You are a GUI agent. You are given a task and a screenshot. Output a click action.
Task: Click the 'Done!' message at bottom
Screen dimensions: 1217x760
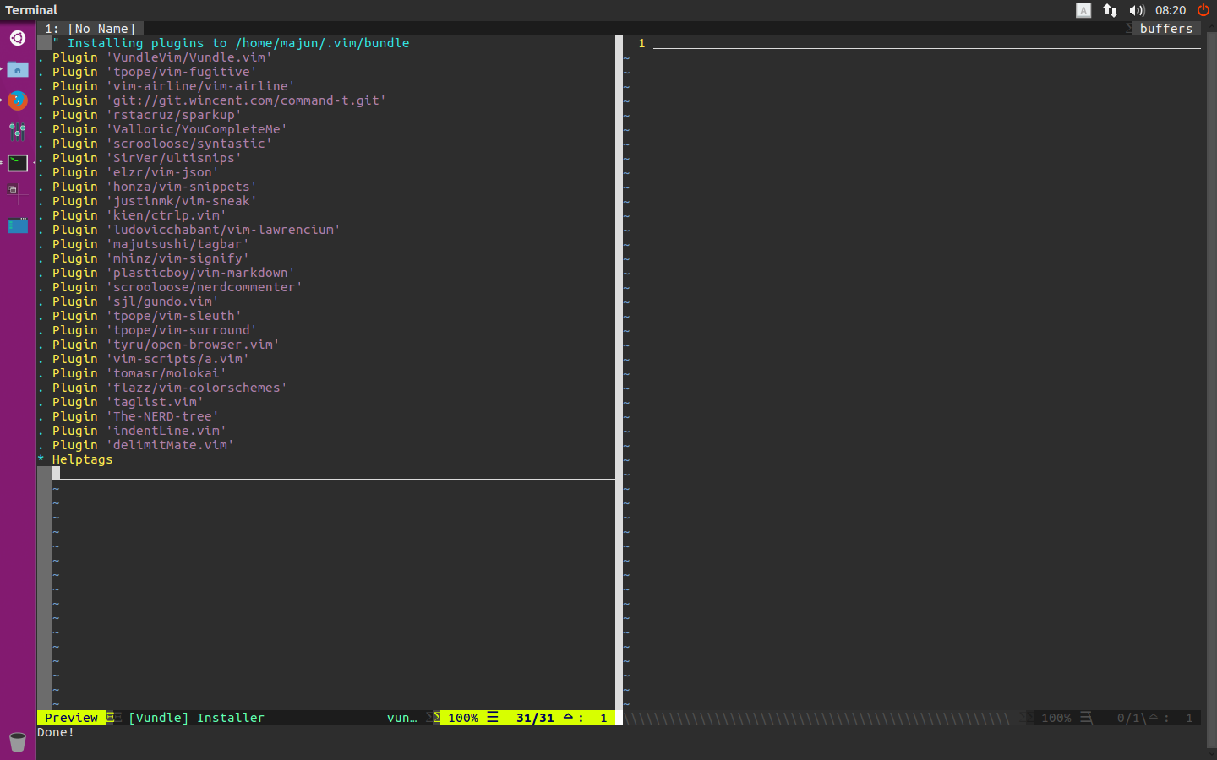pyautogui.click(x=56, y=732)
